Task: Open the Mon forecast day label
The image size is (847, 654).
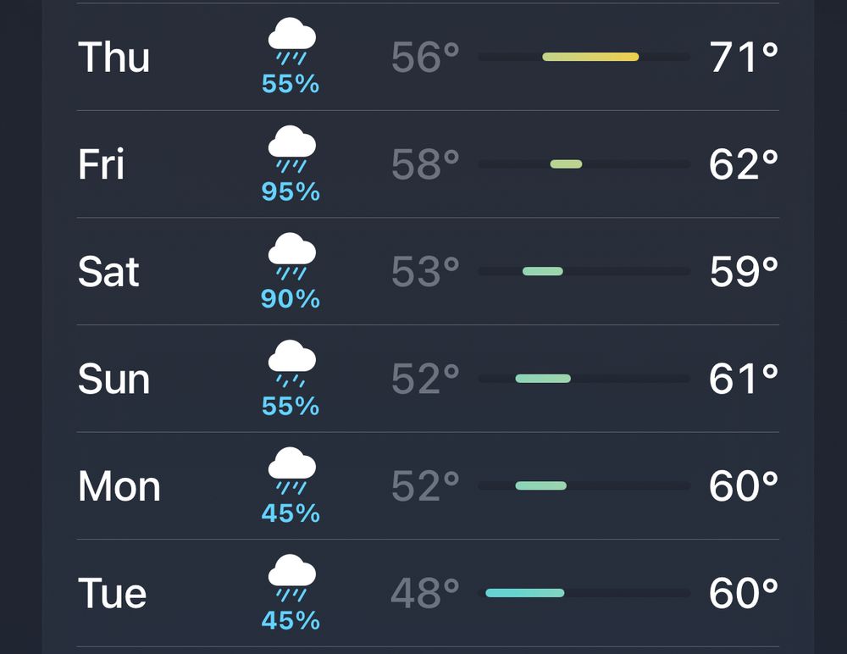Action: tap(119, 486)
